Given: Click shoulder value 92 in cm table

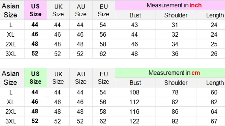Looking at the screenshot, I should [175, 121].
